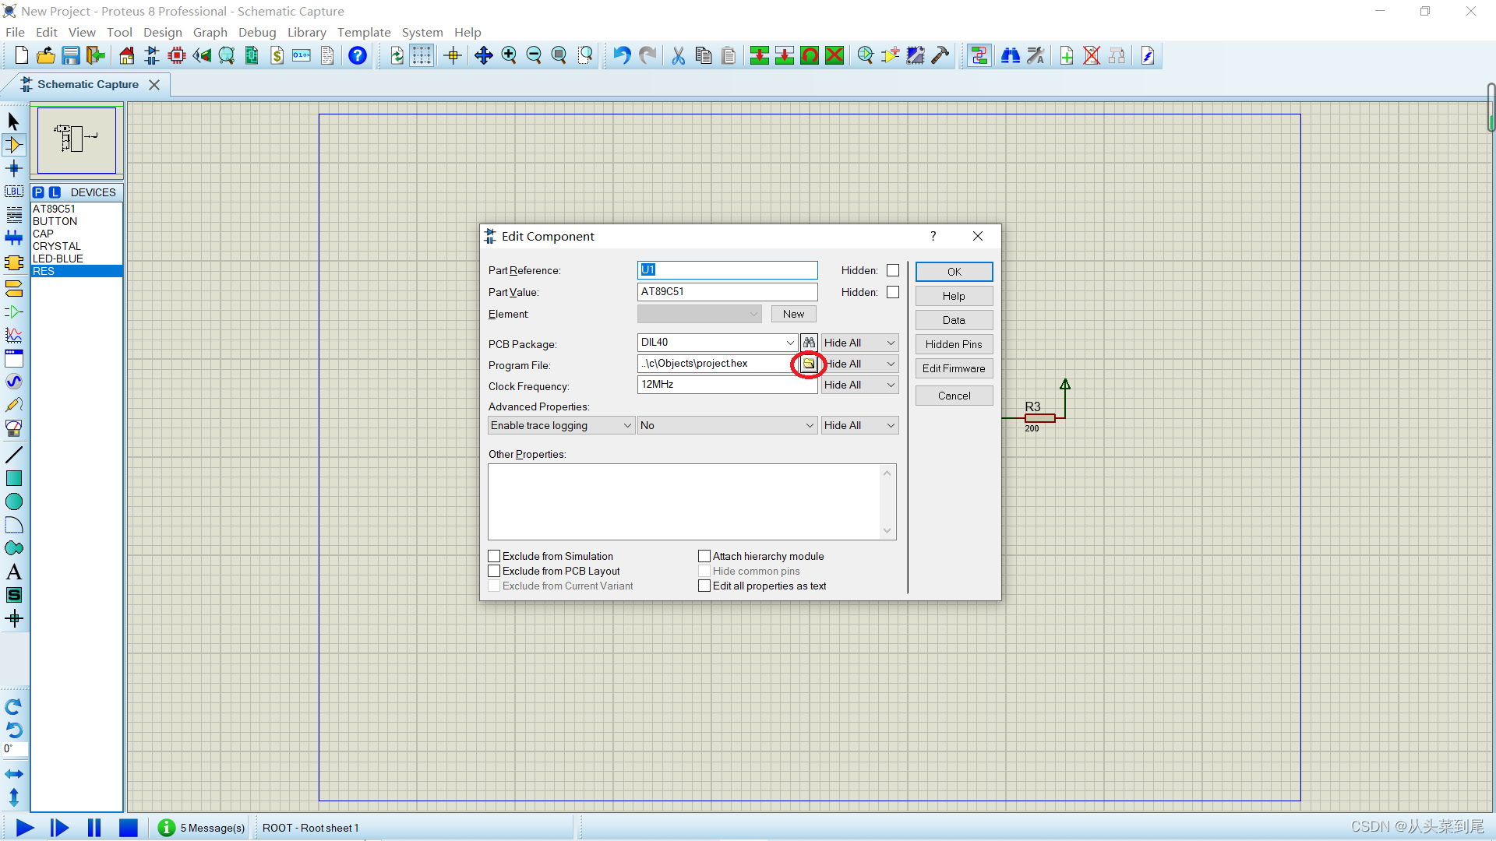This screenshot has width=1496, height=841.
Task: Click the Hidden Pins button
Action: pos(954,344)
